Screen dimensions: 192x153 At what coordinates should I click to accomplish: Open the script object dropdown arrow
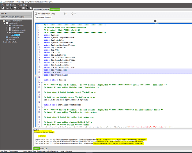(155, 21)
